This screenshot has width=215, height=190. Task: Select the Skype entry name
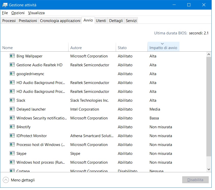pyautogui.click(x=21, y=154)
